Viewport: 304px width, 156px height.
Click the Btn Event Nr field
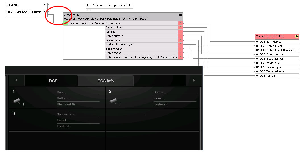[66, 104]
